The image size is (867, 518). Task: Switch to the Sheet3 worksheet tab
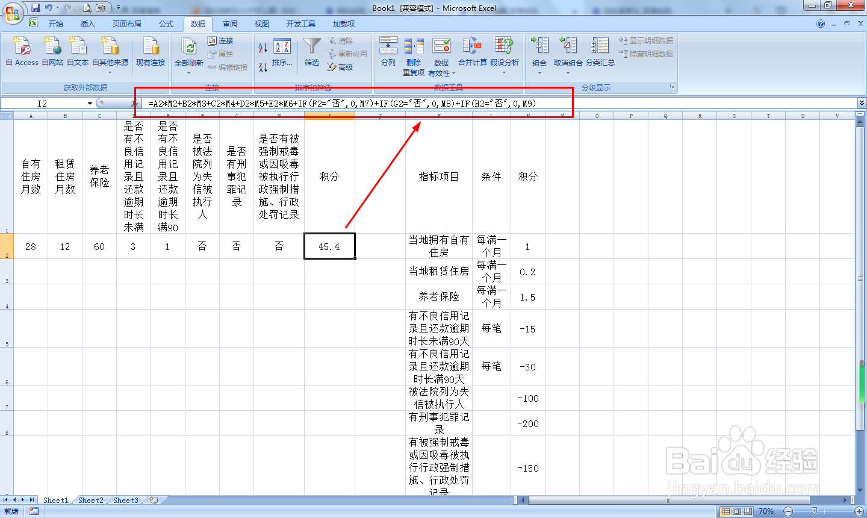[126, 500]
